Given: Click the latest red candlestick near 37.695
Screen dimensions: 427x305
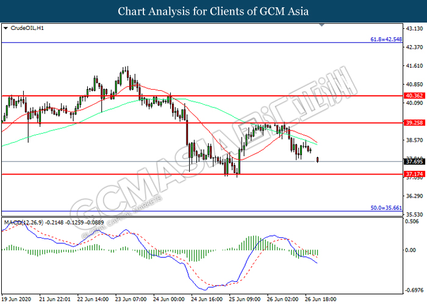Looking at the screenshot, I should tap(318, 160).
